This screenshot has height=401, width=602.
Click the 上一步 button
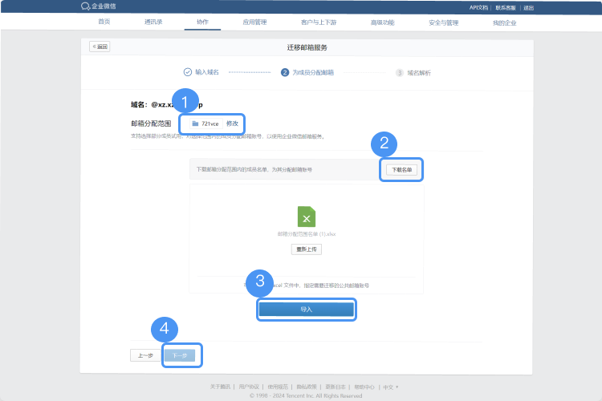(x=145, y=355)
